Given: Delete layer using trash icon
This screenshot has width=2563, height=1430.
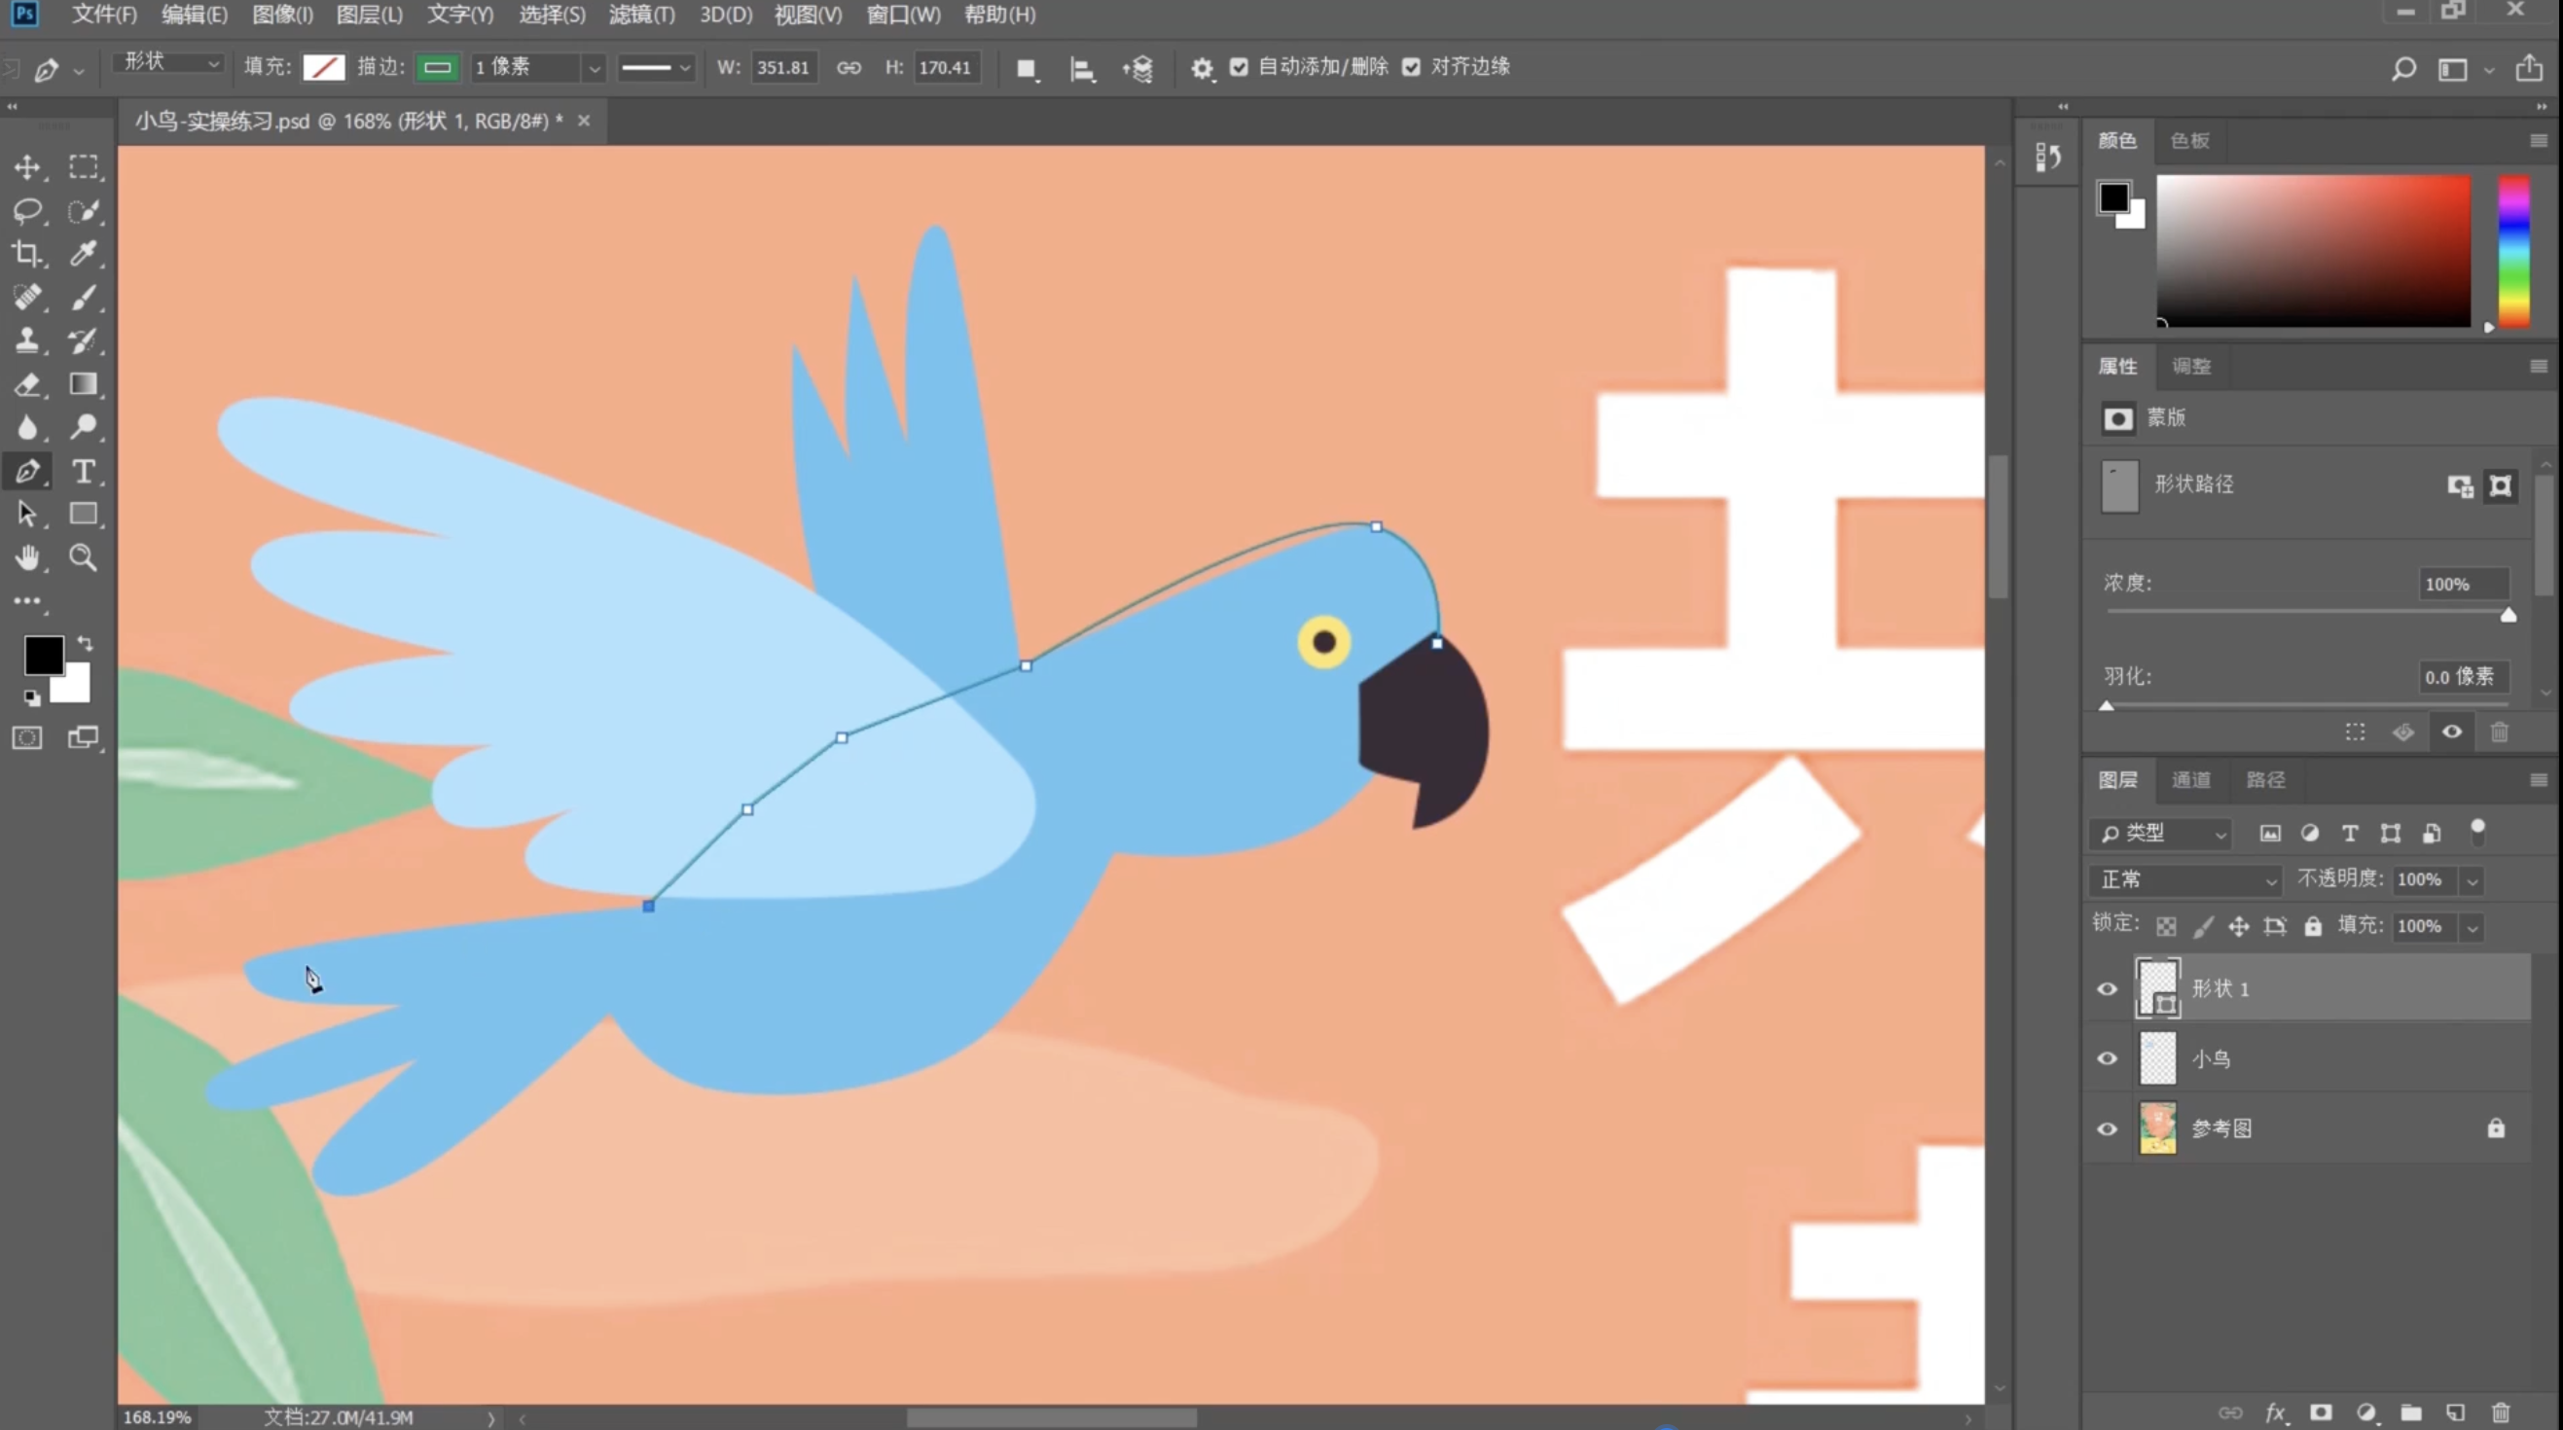Looking at the screenshot, I should tap(2501, 1412).
